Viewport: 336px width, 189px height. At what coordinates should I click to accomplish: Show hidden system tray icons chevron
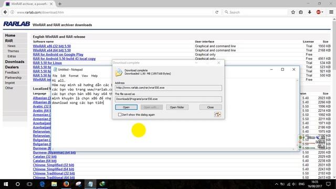point(277,184)
